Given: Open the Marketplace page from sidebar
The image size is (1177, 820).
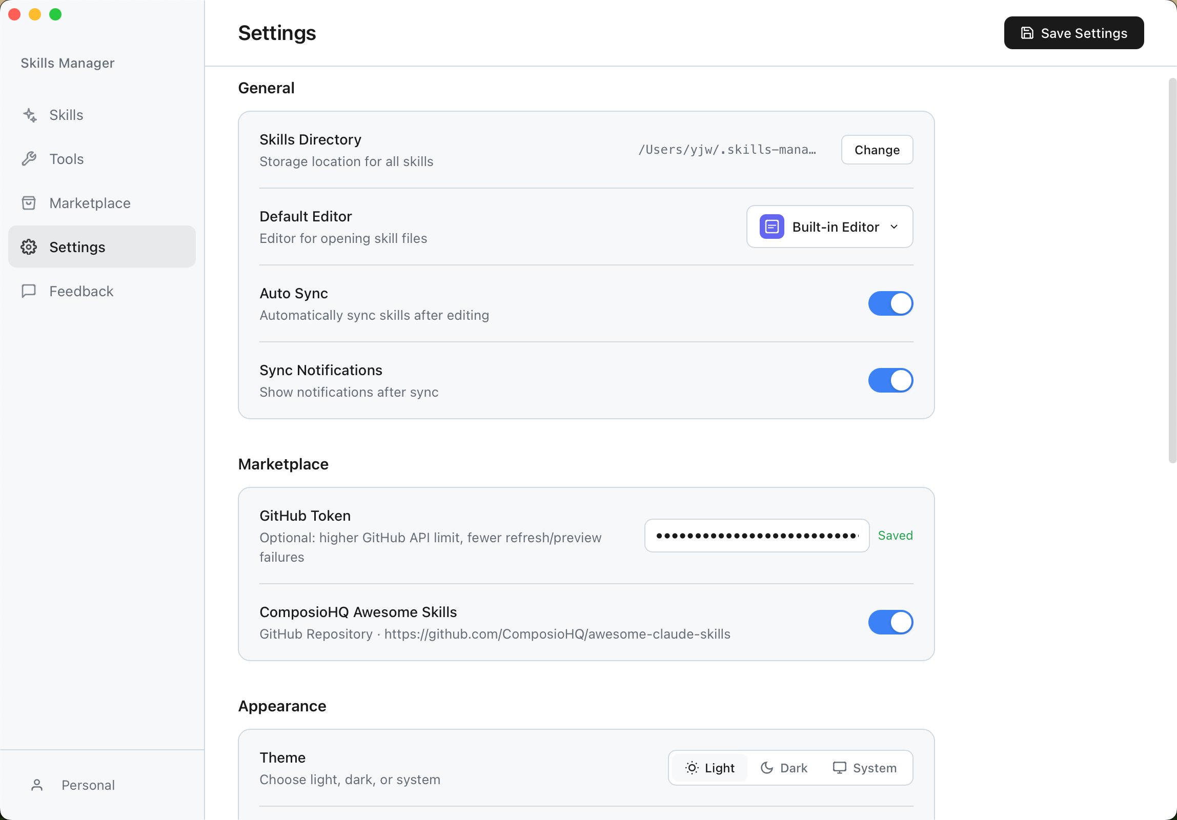Looking at the screenshot, I should coord(90,203).
